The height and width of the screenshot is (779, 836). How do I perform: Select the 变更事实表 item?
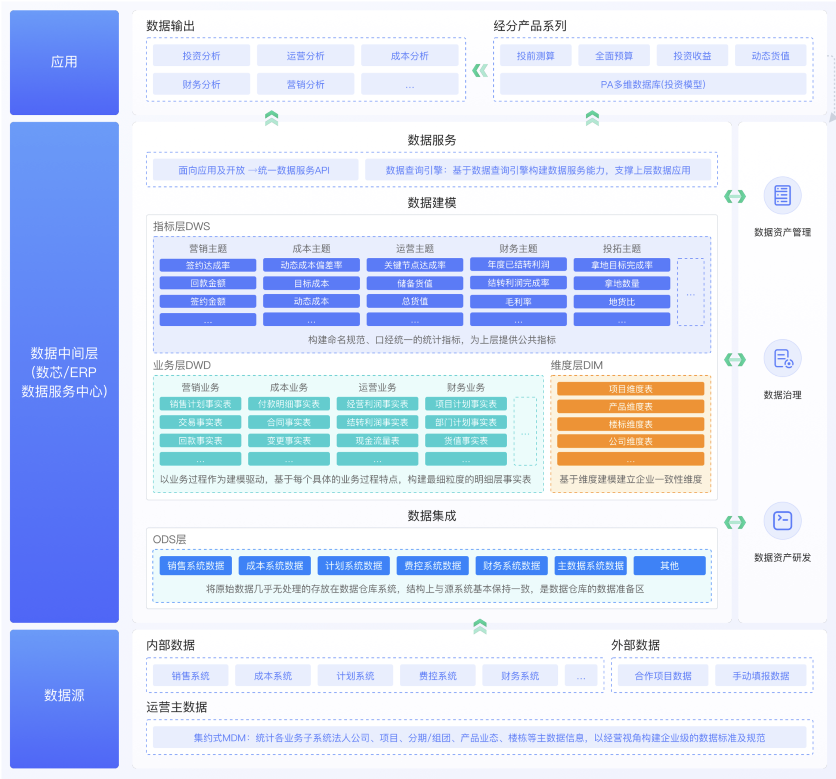coord(289,441)
